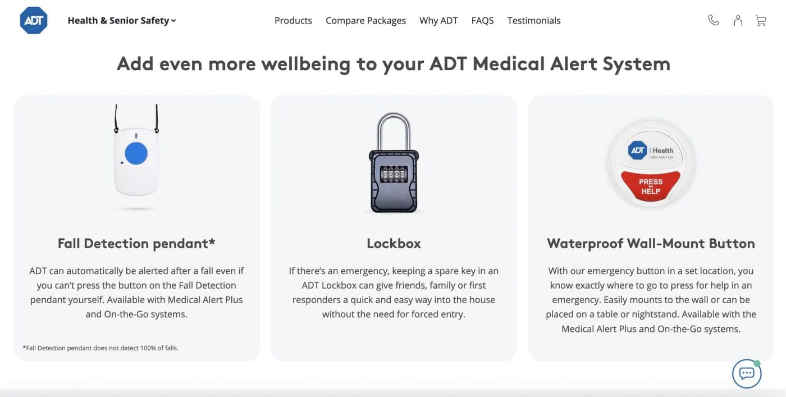Navigate to Why ADT
Viewport: 786px width, 397px height.
click(x=438, y=20)
